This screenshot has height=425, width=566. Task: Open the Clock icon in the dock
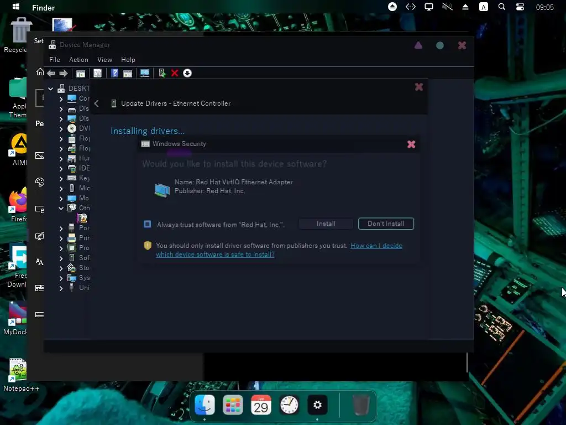coord(289,405)
